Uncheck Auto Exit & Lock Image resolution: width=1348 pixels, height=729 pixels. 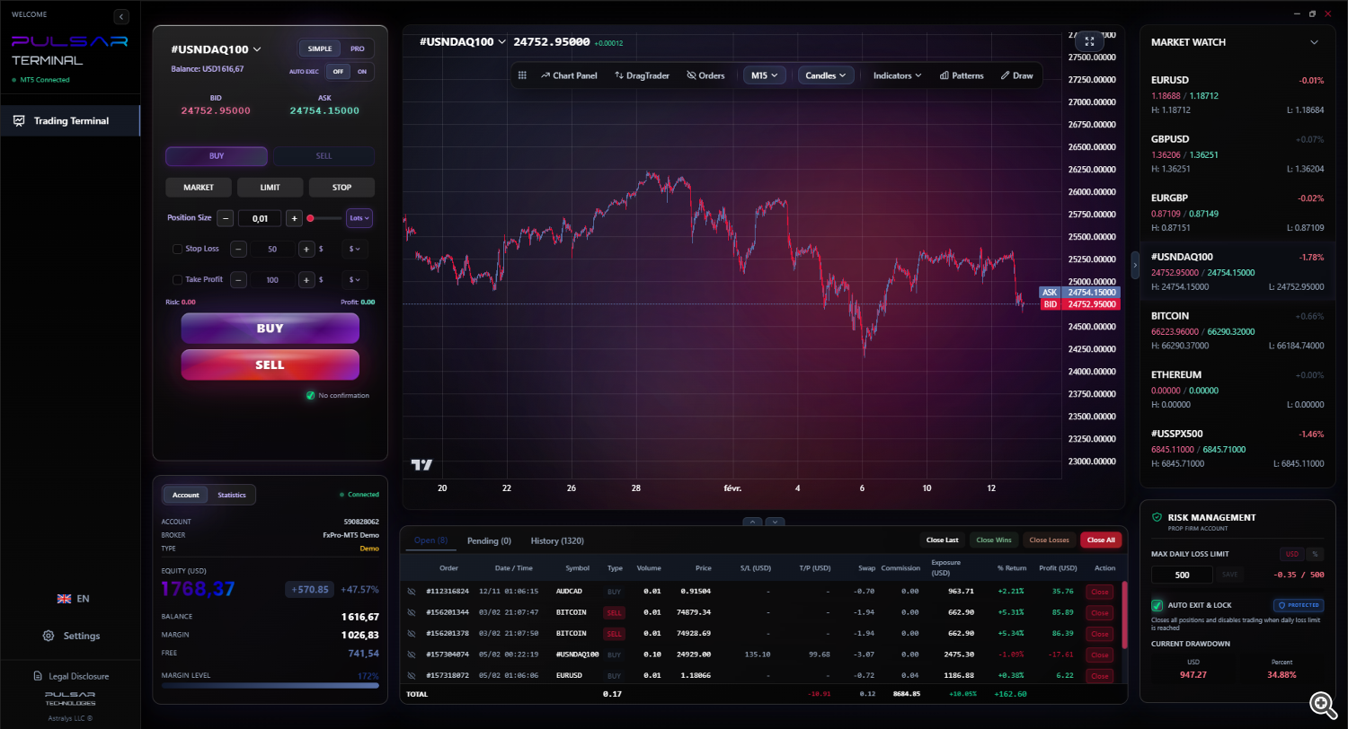[1157, 606]
